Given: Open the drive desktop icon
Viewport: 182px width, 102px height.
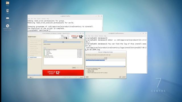Looking at the screenshot, I should [x=8, y=18].
